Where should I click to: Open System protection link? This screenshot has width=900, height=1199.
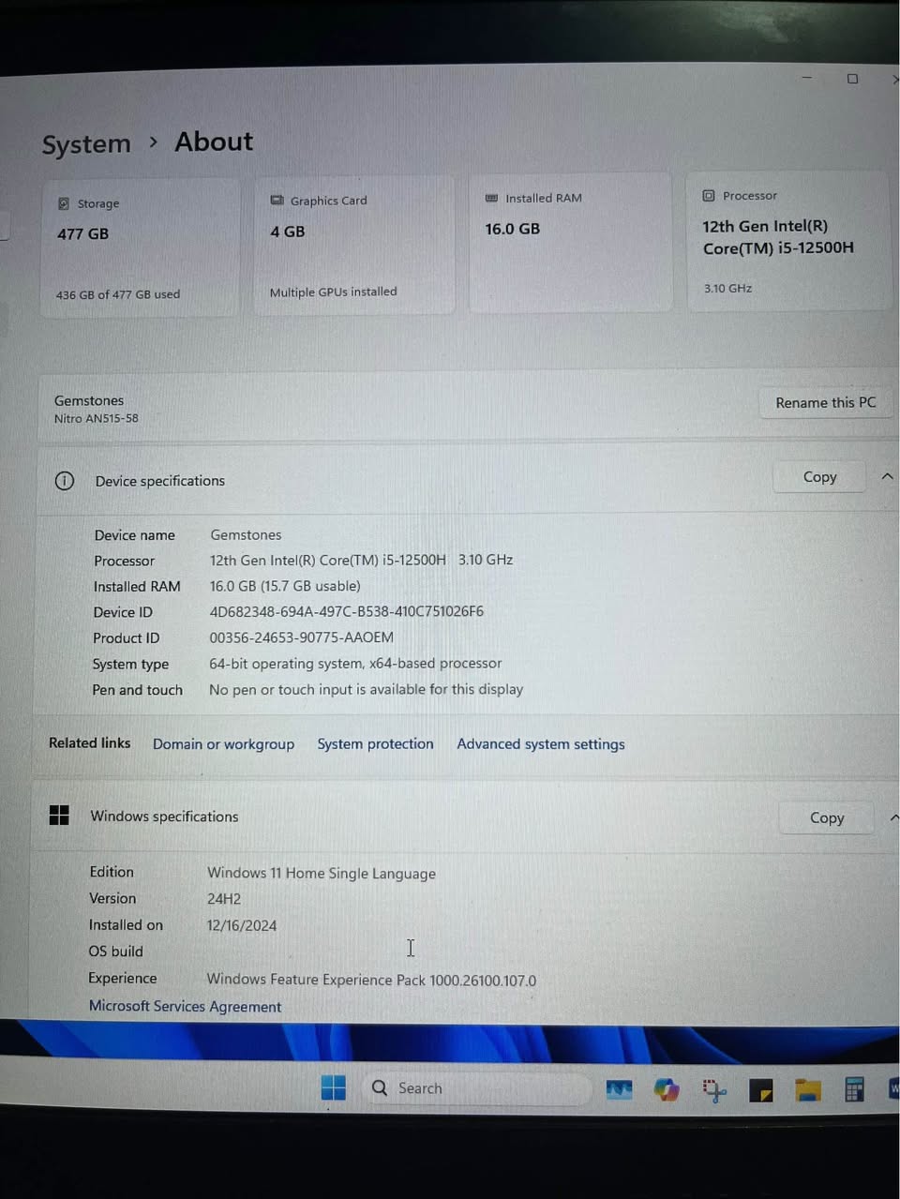click(x=375, y=743)
